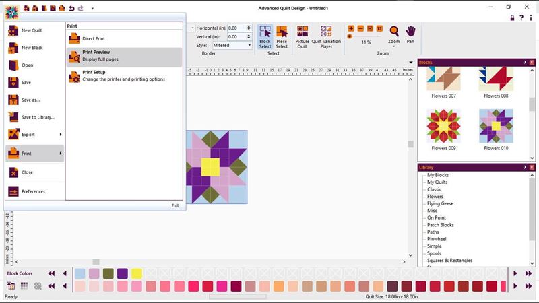The height and width of the screenshot is (303, 539).
Task: Launch the Quilt Variation Player
Action: coord(326,36)
